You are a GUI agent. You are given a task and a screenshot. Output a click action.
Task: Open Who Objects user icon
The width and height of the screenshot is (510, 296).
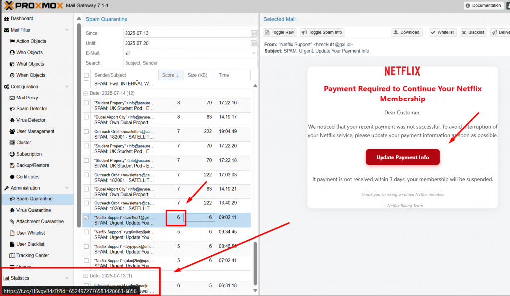tap(12, 53)
